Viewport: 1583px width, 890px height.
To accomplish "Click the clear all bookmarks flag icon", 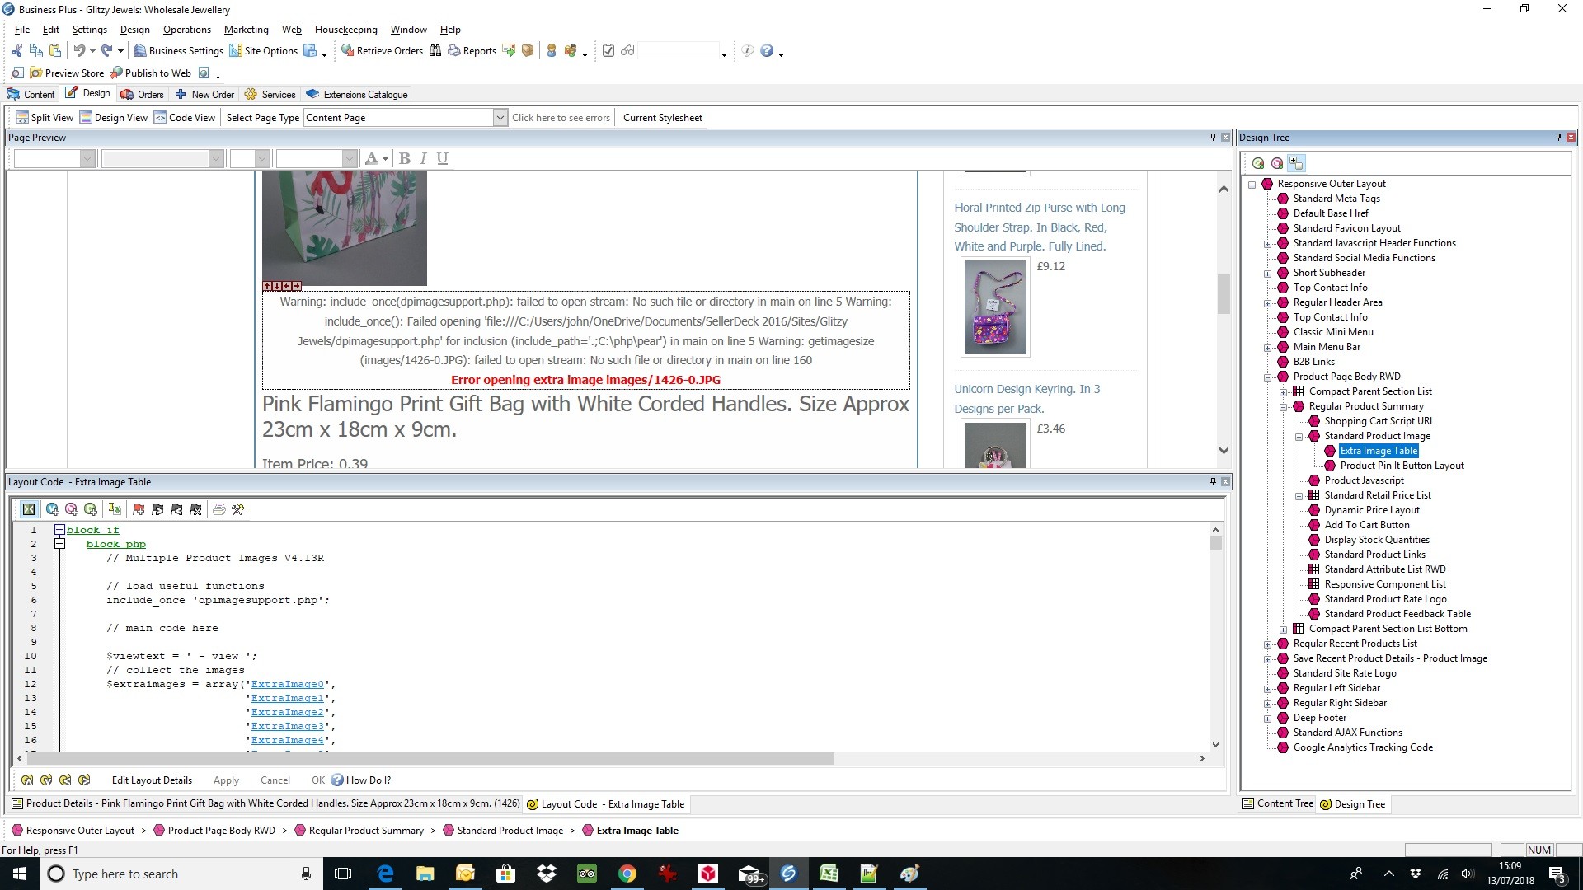I will [195, 510].
